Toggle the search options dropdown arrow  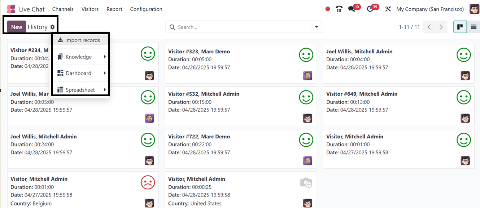[317, 27]
